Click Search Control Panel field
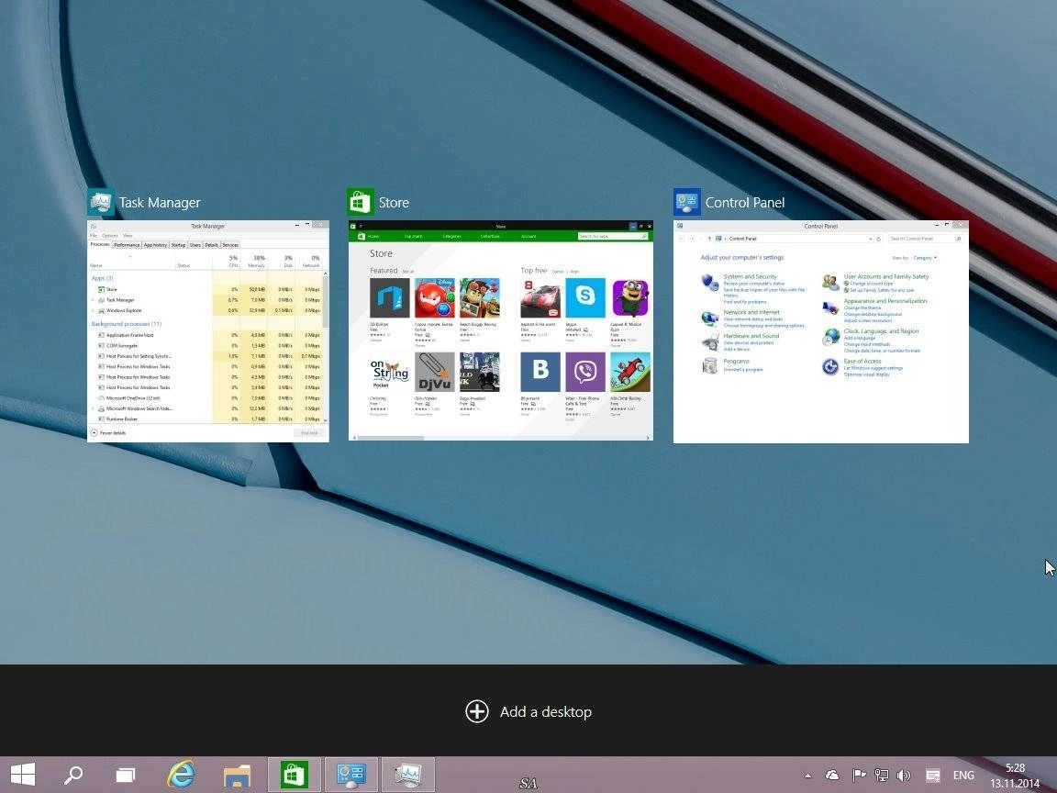1057x793 pixels. 924,239
